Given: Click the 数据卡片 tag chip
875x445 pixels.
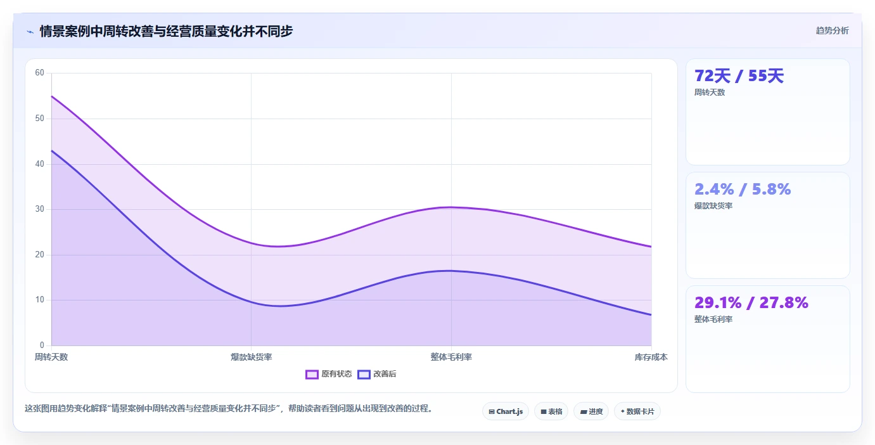Looking at the screenshot, I should 637,411.
